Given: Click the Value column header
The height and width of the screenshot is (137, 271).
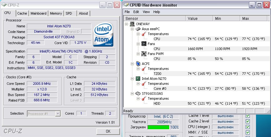Looking at the screenshot, I should click(x=199, y=18).
